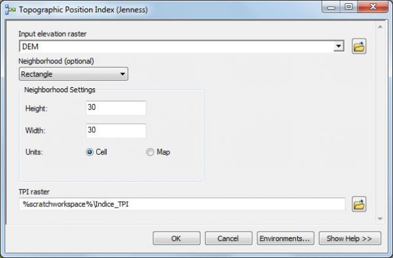The image size is (393, 258).
Task: Click the TPI raster path field
Action: (182, 204)
